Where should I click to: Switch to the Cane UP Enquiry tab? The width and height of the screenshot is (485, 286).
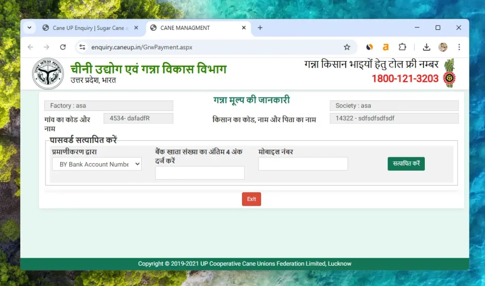pyautogui.click(x=85, y=28)
